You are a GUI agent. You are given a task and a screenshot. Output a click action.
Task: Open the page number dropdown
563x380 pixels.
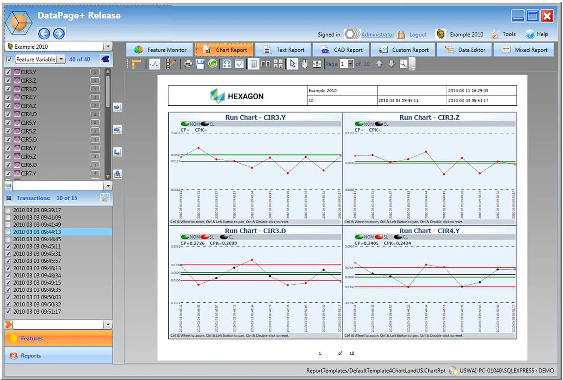click(350, 64)
